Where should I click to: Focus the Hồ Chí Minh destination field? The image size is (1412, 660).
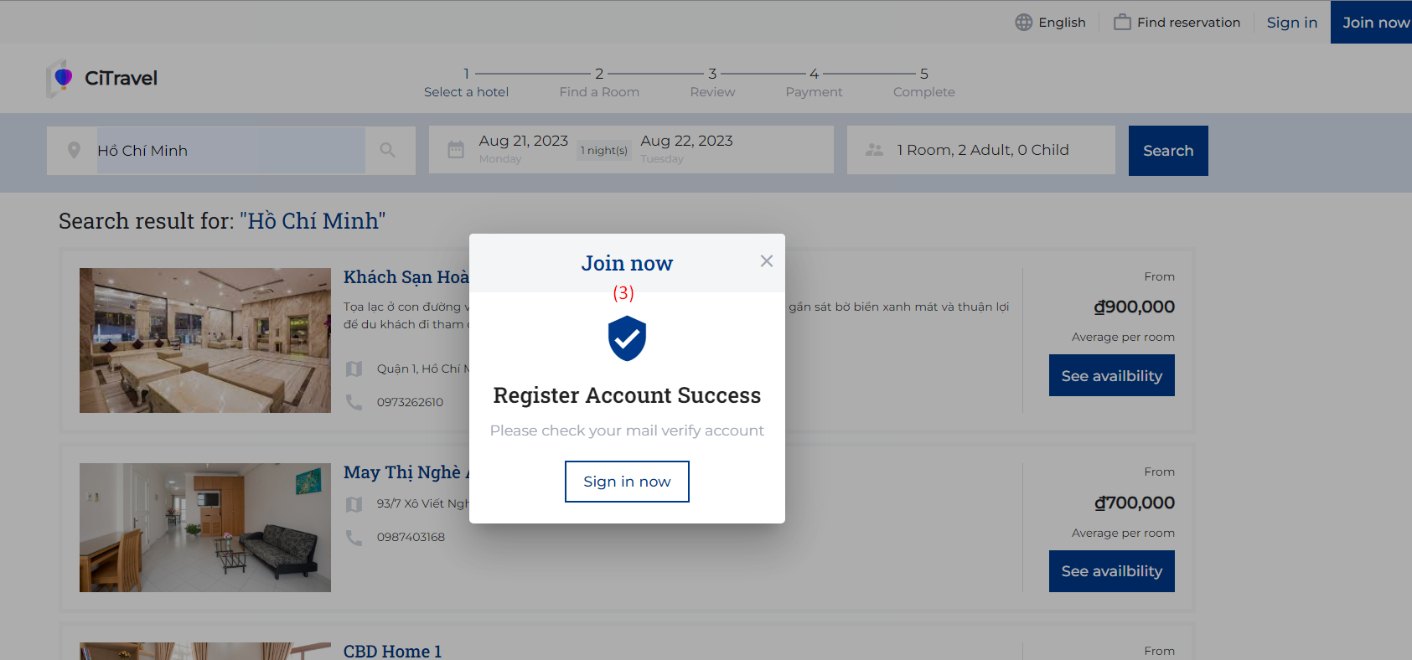[x=231, y=151]
